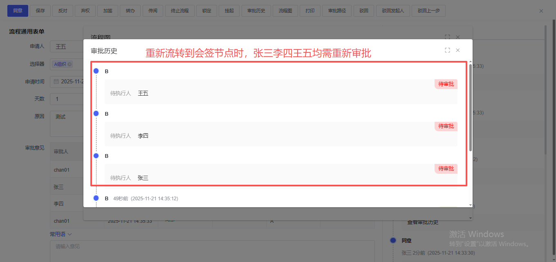Screen dimensions: 556x262
Task: Close the 流程图 dialog behind
Action: coord(458,37)
